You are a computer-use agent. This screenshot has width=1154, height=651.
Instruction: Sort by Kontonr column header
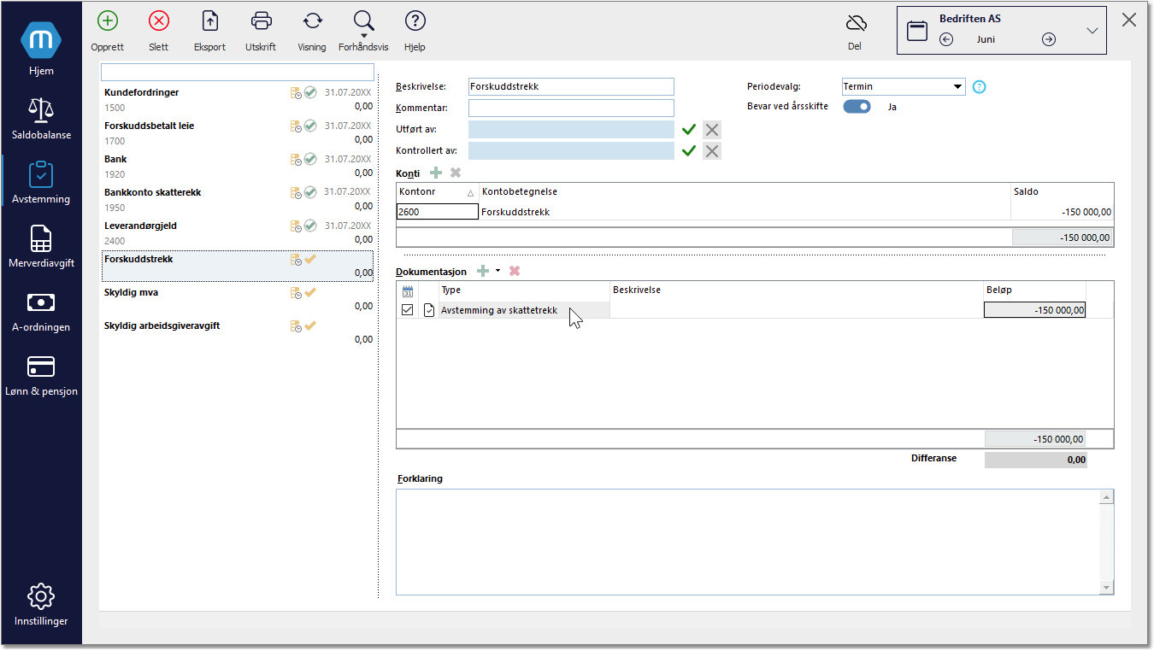click(x=437, y=191)
